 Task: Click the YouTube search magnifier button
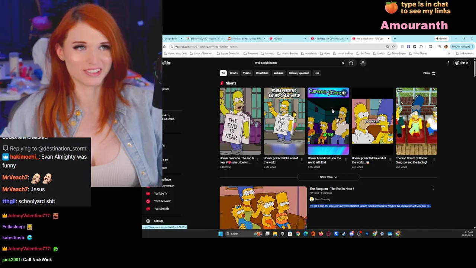[351, 63]
